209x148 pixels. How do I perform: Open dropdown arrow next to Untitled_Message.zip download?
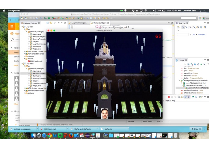(38, 129)
